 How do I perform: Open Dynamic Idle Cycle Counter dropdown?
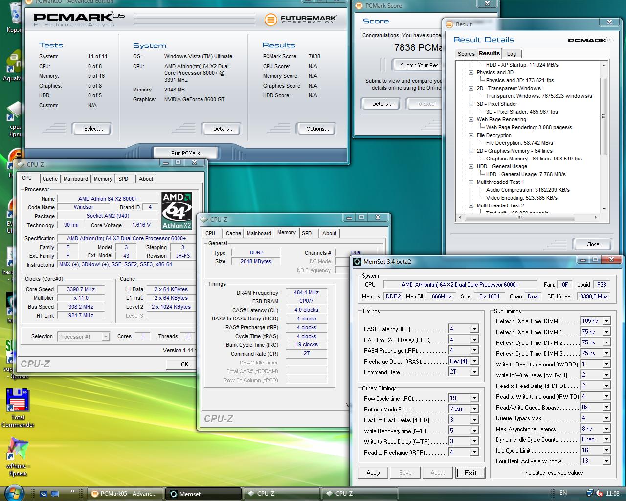(606, 439)
